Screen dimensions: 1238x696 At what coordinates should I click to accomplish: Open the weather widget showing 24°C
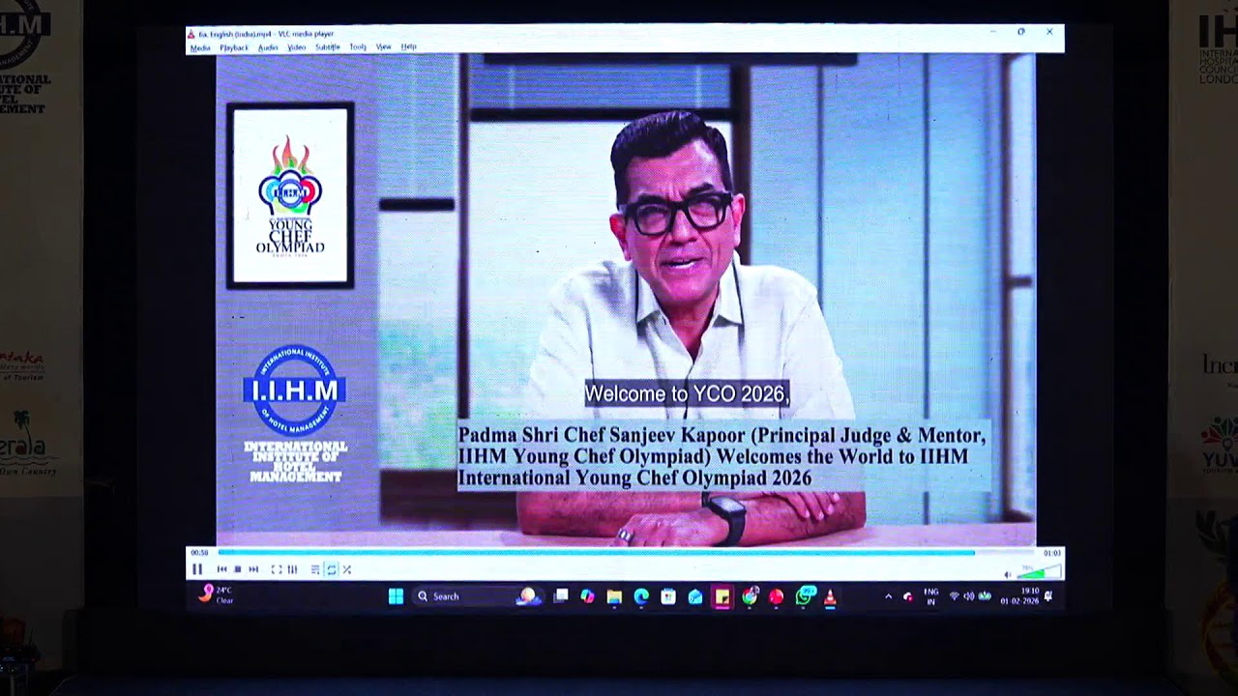pos(217,594)
